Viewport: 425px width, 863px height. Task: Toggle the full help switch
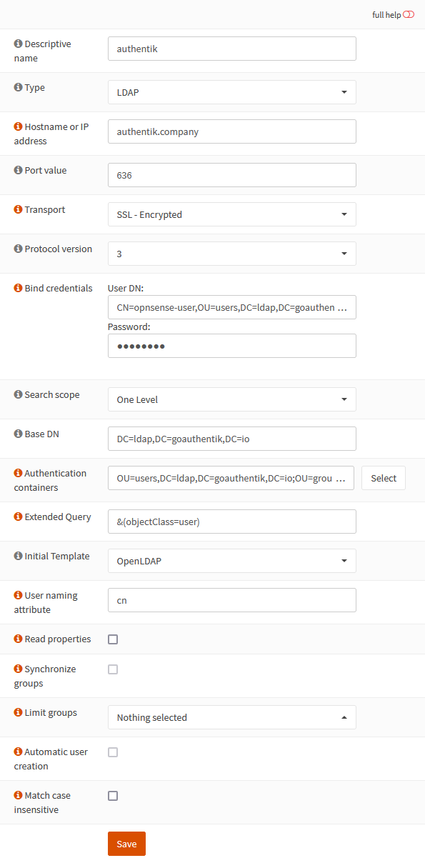click(x=409, y=14)
